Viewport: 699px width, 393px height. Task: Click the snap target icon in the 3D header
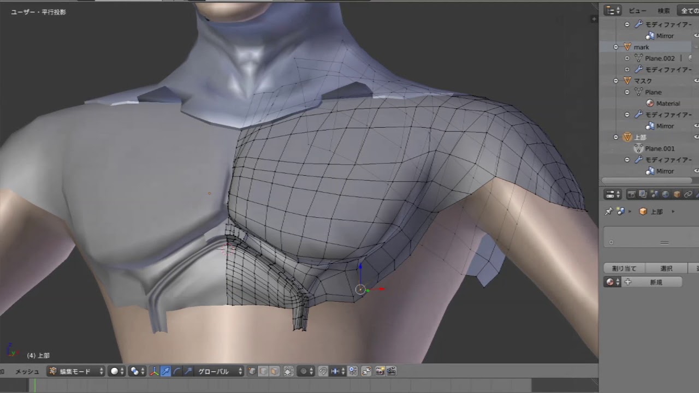pyautogui.click(x=353, y=371)
